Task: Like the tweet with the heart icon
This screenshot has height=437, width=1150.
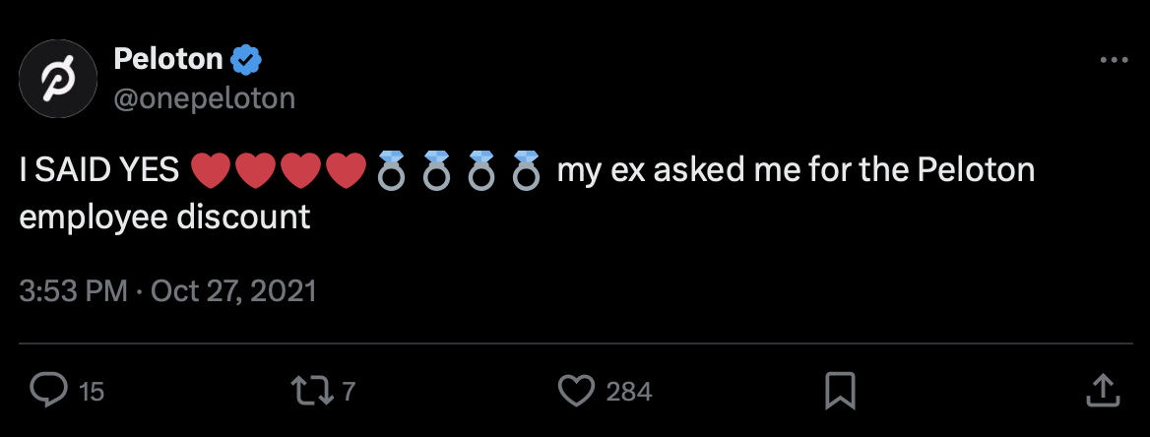Action: 577,391
